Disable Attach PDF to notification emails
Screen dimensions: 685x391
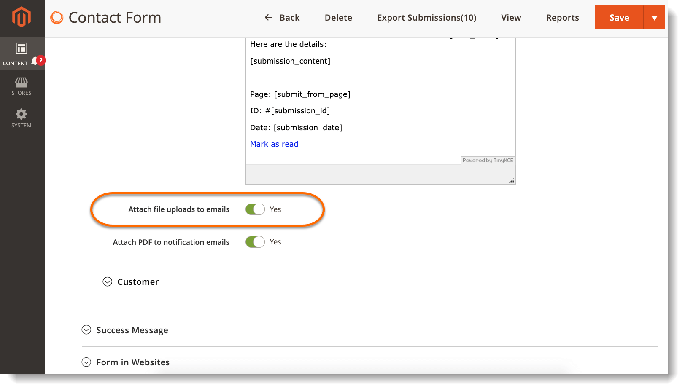coord(255,242)
